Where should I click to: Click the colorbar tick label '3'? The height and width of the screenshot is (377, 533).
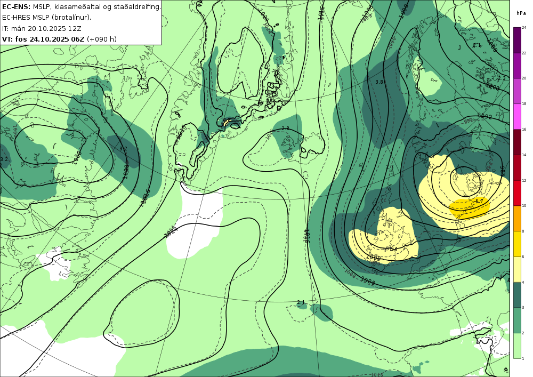(x=523, y=308)
